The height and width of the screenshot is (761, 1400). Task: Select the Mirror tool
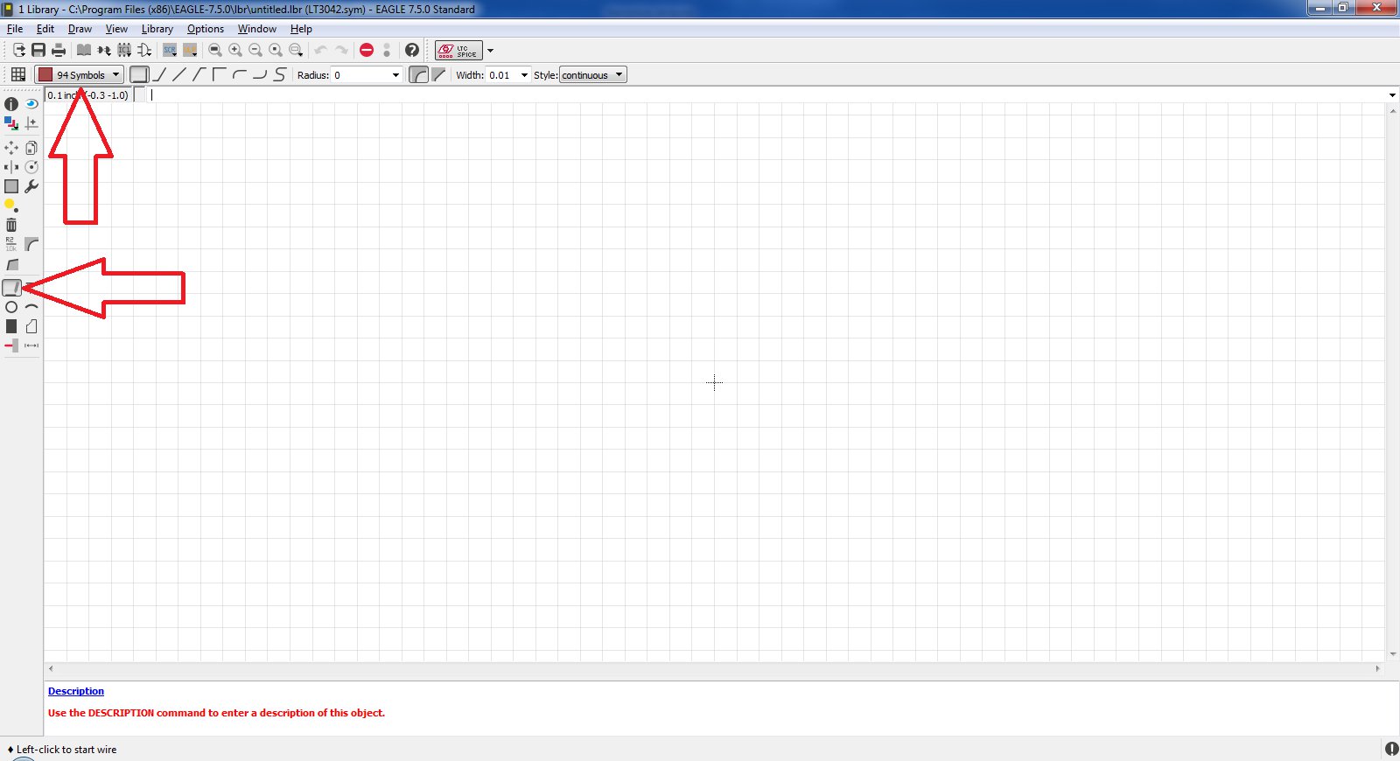(11, 167)
